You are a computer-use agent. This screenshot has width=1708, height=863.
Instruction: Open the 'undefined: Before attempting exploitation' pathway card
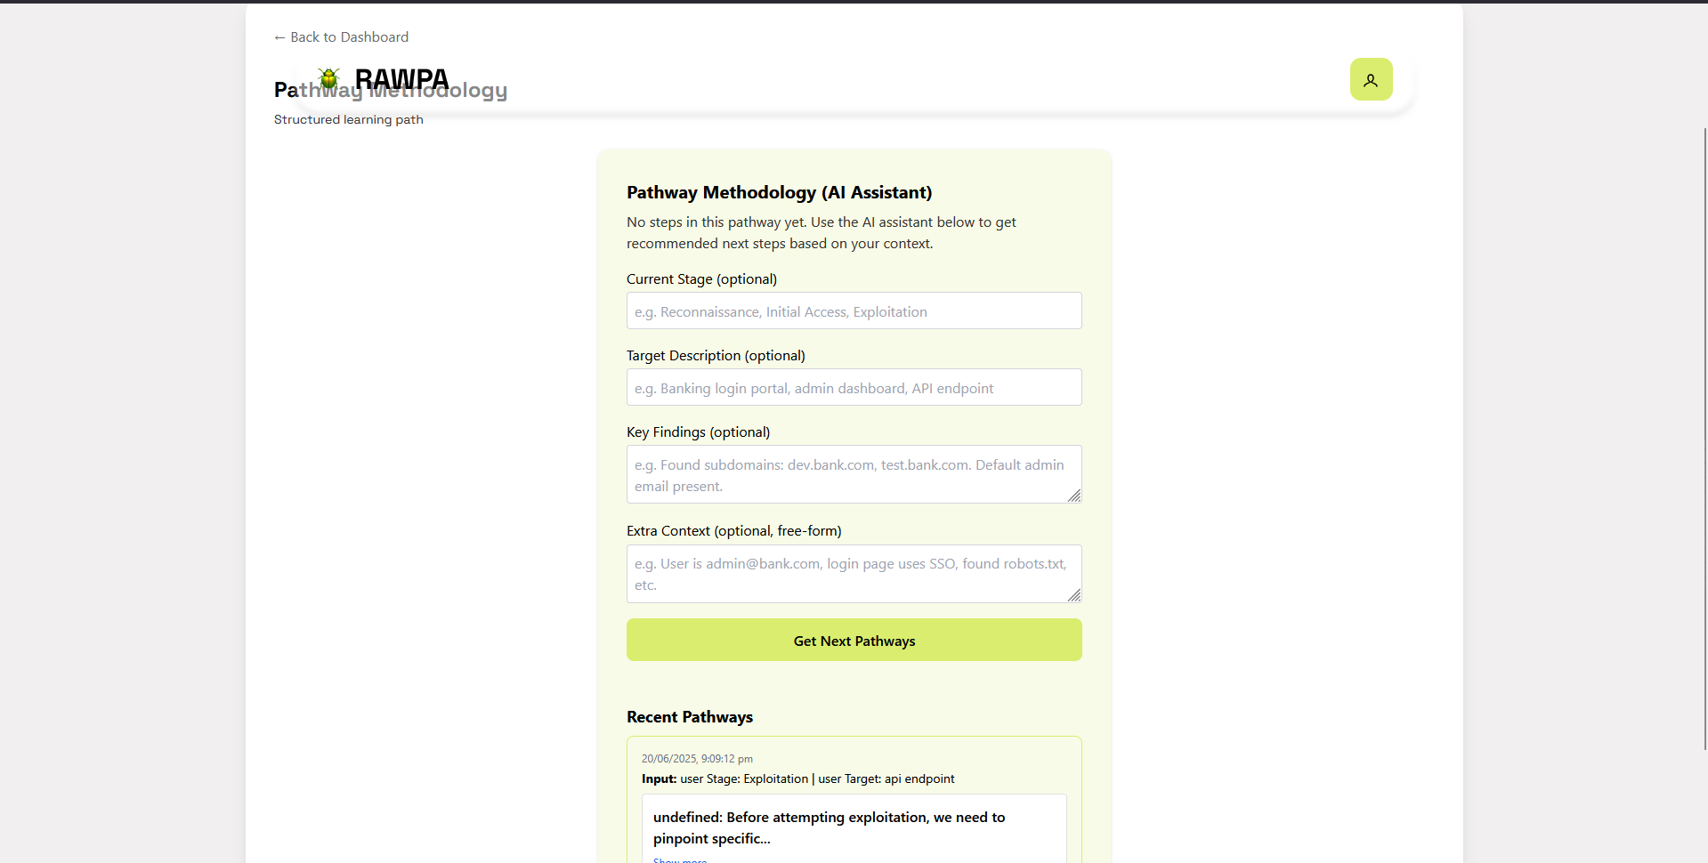click(854, 828)
